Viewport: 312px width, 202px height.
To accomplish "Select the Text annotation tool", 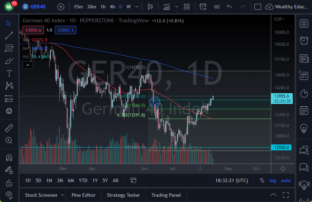I will point(9,73).
